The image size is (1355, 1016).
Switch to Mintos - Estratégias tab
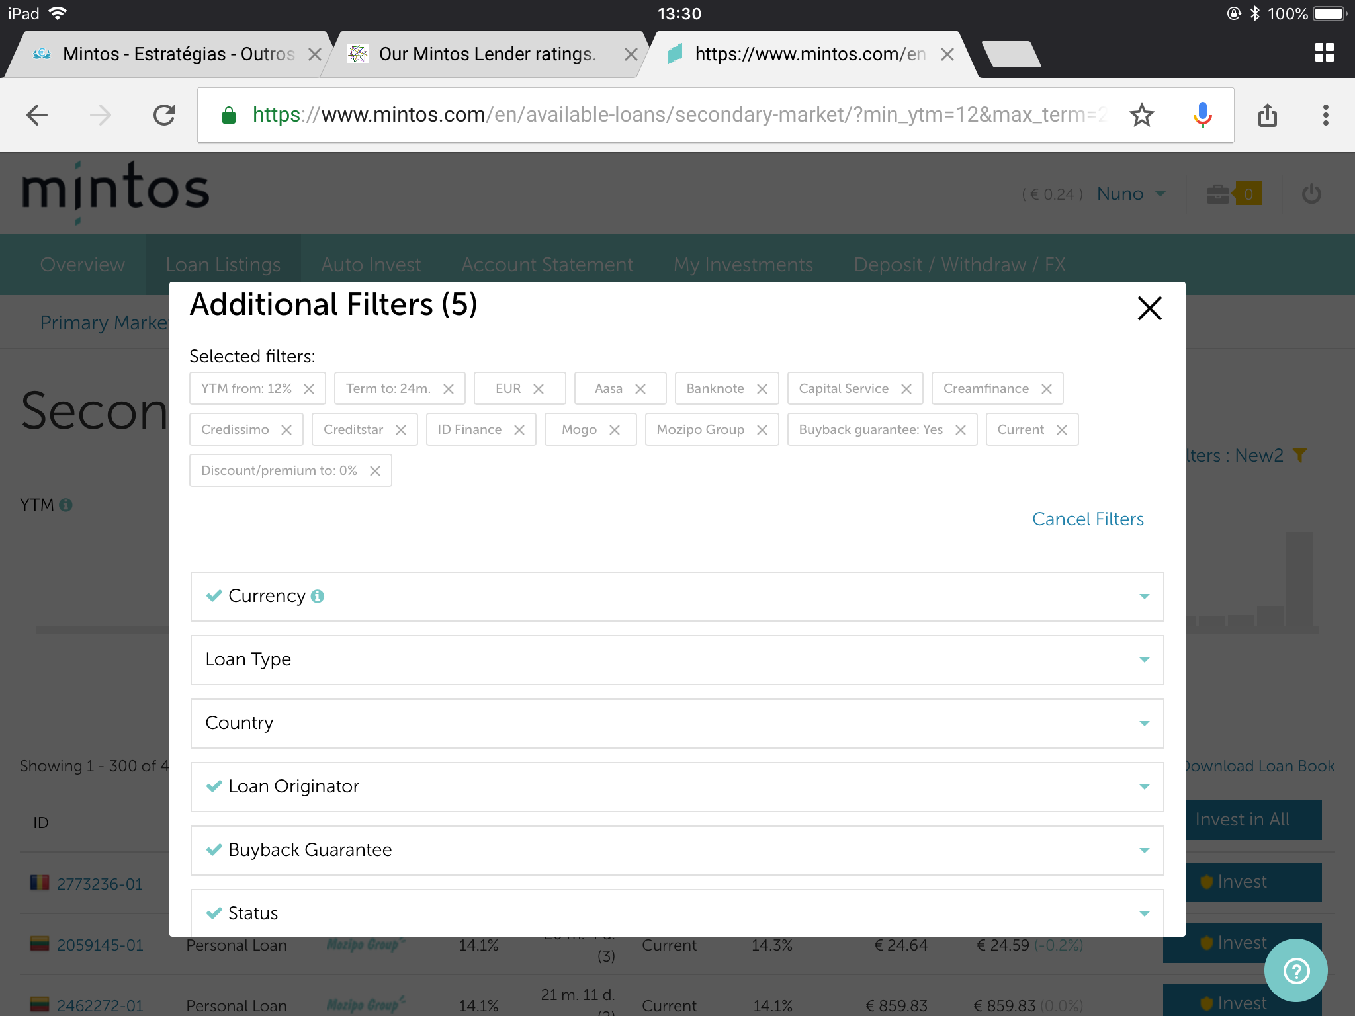pos(177,54)
